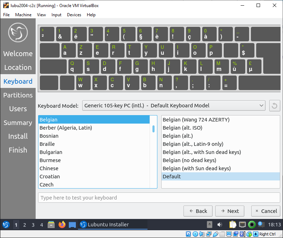Open the file manager from the taskbar
Screen dimensions: 283x238
click(51, 225)
